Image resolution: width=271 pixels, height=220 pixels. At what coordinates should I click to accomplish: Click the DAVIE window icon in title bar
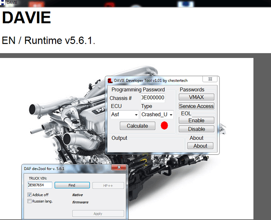point(3,3)
